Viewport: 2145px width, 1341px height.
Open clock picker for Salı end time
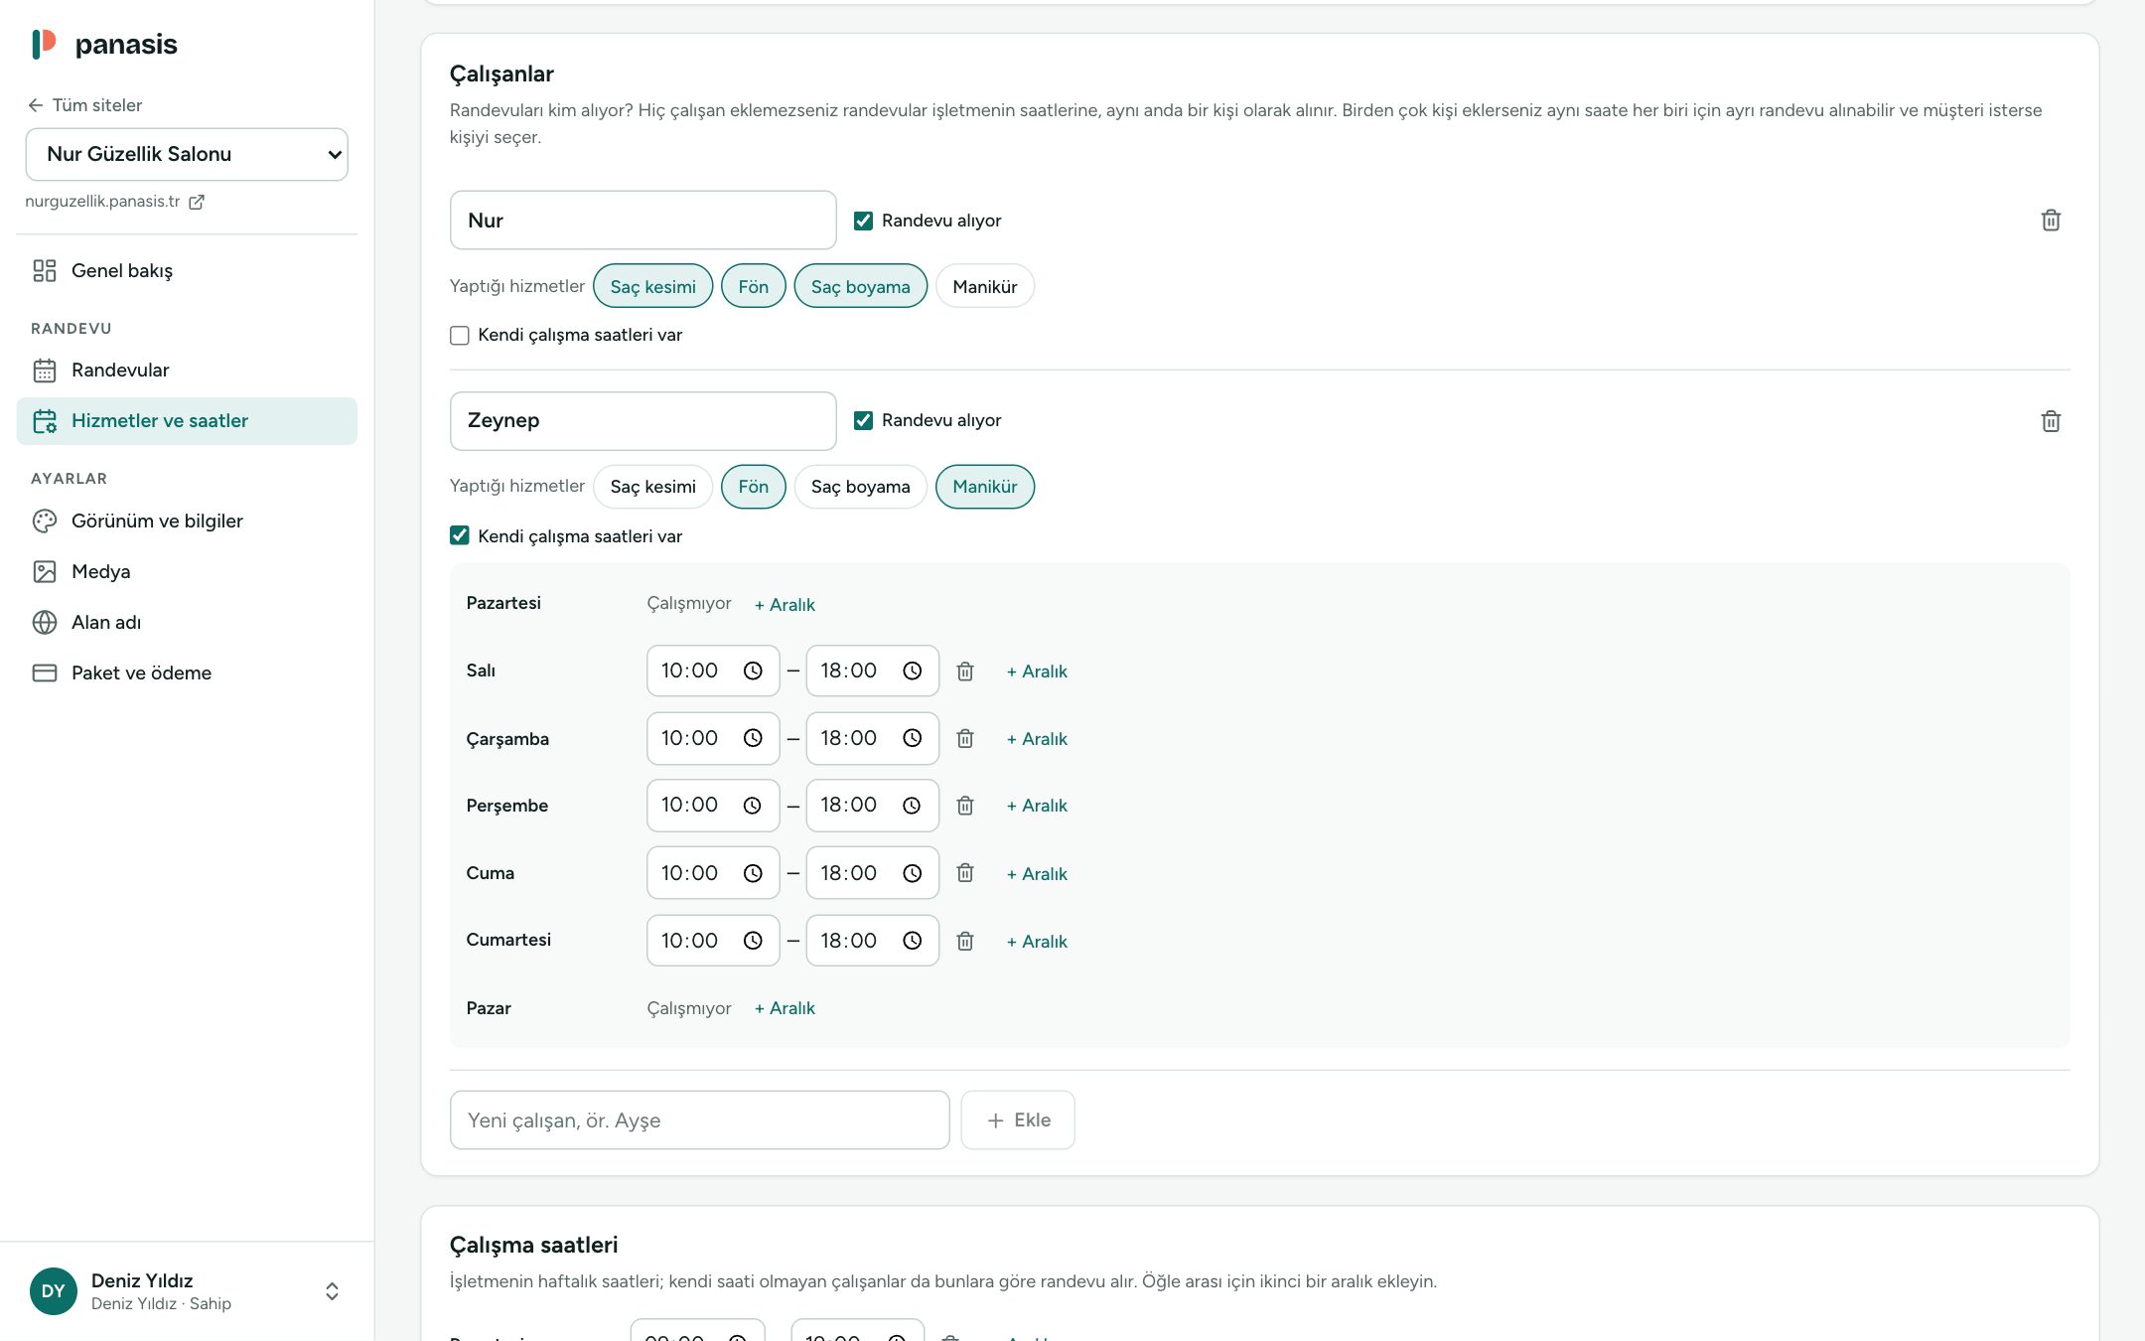coord(913,671)
